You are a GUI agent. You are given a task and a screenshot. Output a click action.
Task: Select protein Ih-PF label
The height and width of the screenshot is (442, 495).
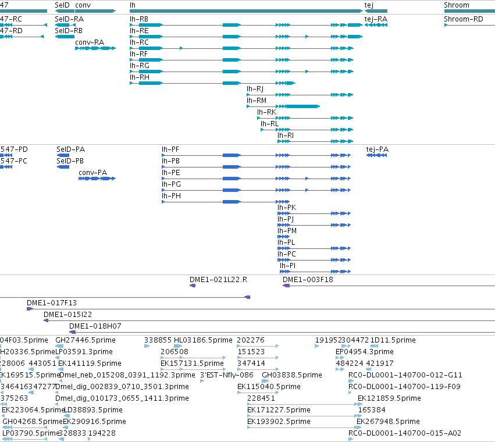(x=170, y=149)
